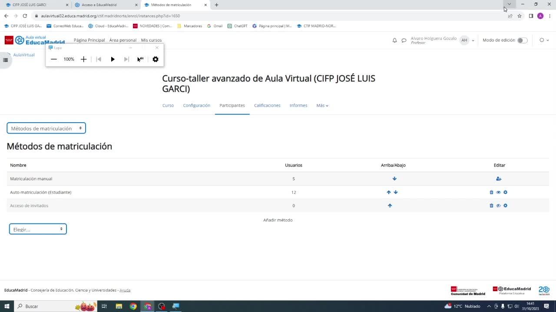Viewport: 556px width, 312px height.
Task: Zoom in with the Lupa plus button
Action: [x=84, y=59]
